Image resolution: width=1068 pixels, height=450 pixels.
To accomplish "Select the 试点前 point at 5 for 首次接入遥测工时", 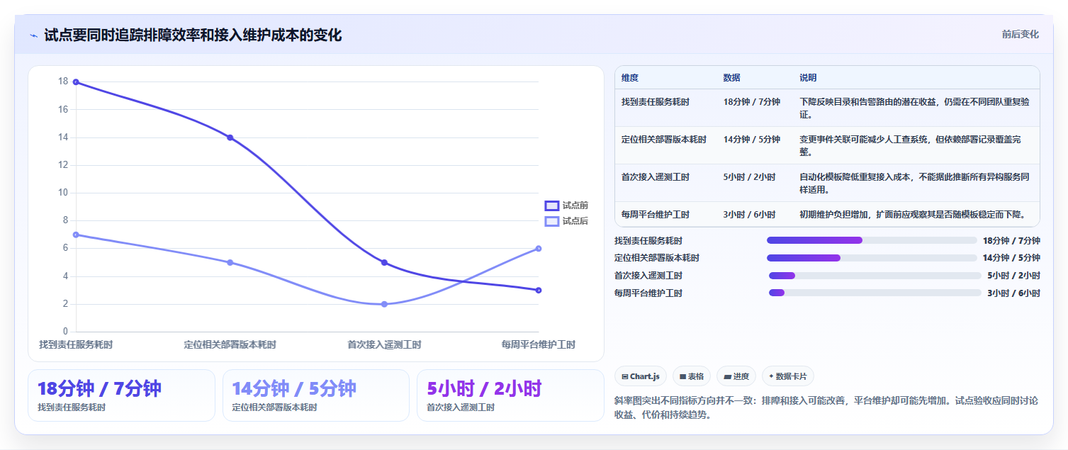I will [384, 262].
